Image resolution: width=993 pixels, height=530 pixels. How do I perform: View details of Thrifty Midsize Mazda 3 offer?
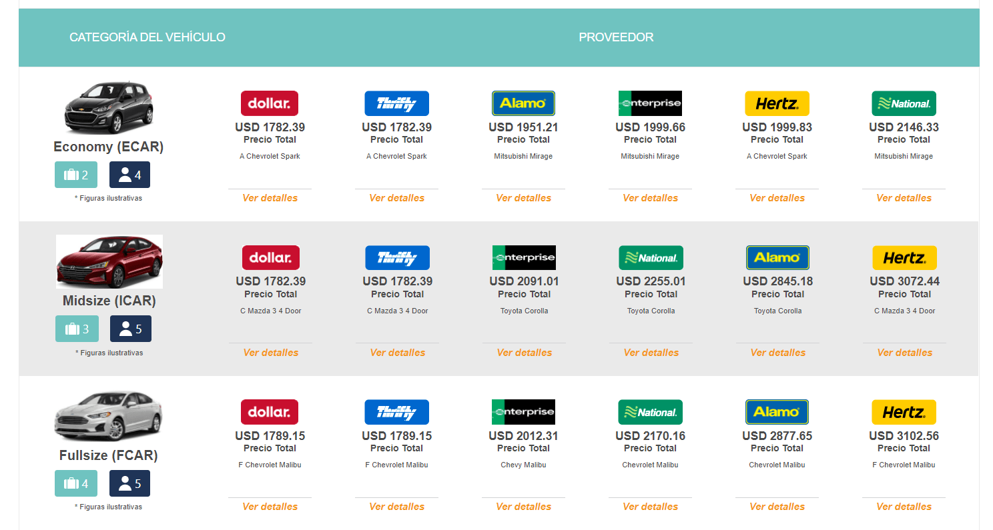[x=398, y=353]
